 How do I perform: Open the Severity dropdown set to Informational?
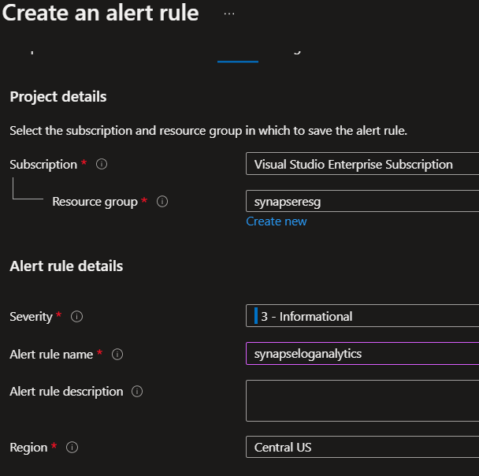point(362,316)
